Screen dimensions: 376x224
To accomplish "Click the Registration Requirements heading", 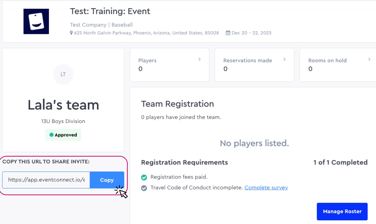I will point(185,162).
